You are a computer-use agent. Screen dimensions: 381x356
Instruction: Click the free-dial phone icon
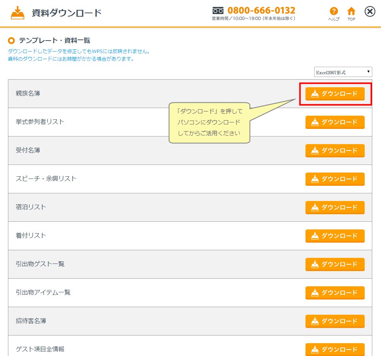218,11
